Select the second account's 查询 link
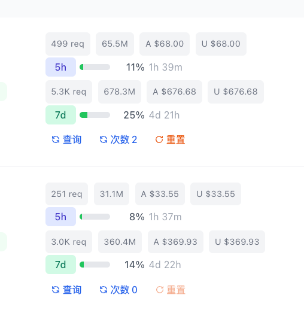This screenshot has height=316, width=304. pos(66,290)
